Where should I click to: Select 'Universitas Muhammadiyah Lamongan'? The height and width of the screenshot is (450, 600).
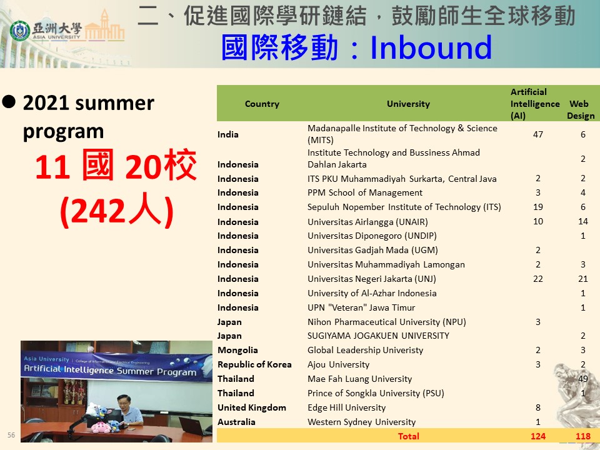coord(386,264)
